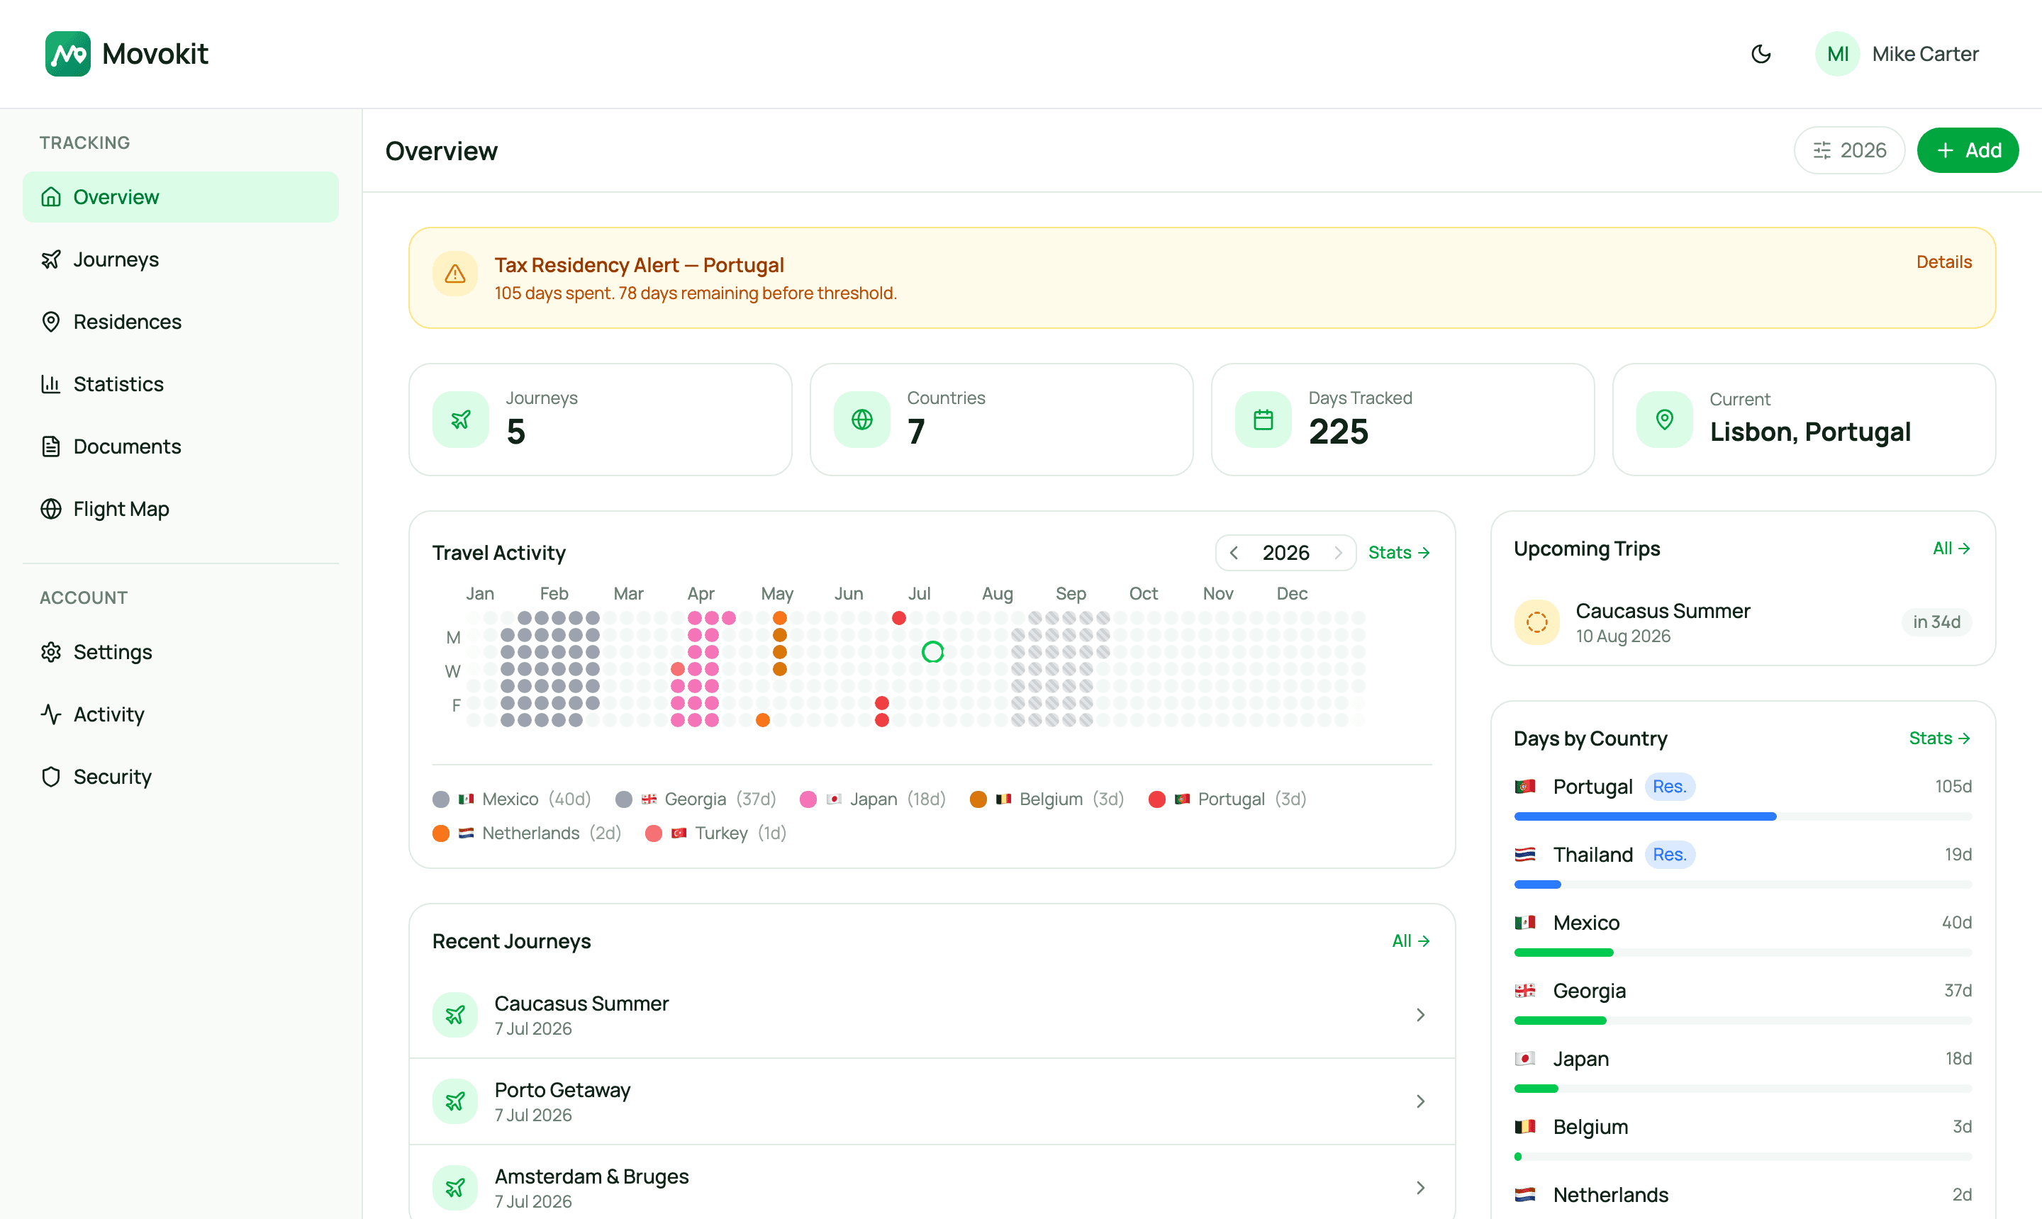
Task: Open Settings in the Account section
Action: tap(181, 652)
